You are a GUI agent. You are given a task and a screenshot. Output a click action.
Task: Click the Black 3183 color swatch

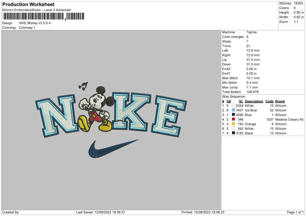233,133
